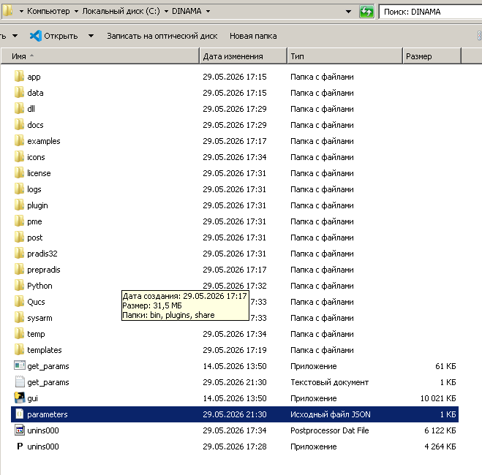Expand dropdown arrow before Локальный диск (C:)

tap(76, 12)
